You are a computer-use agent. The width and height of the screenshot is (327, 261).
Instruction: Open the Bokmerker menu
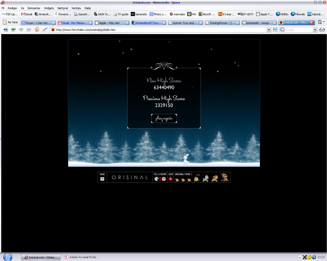[34, 8]
